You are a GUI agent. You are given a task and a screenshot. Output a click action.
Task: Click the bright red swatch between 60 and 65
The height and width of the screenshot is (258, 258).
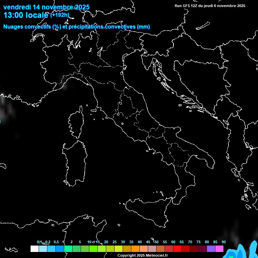pos(177,249)
